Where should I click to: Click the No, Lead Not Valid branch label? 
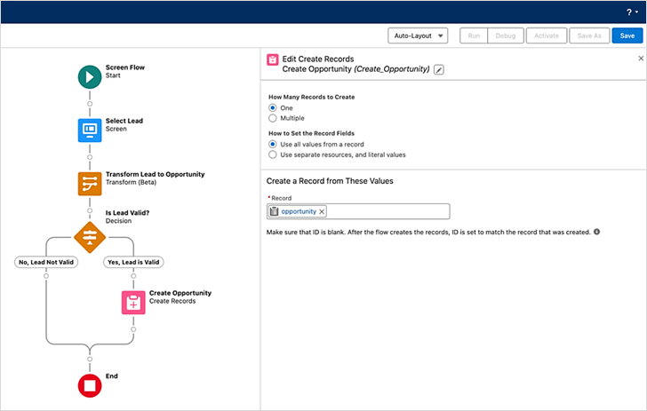(x=45, y=262)
